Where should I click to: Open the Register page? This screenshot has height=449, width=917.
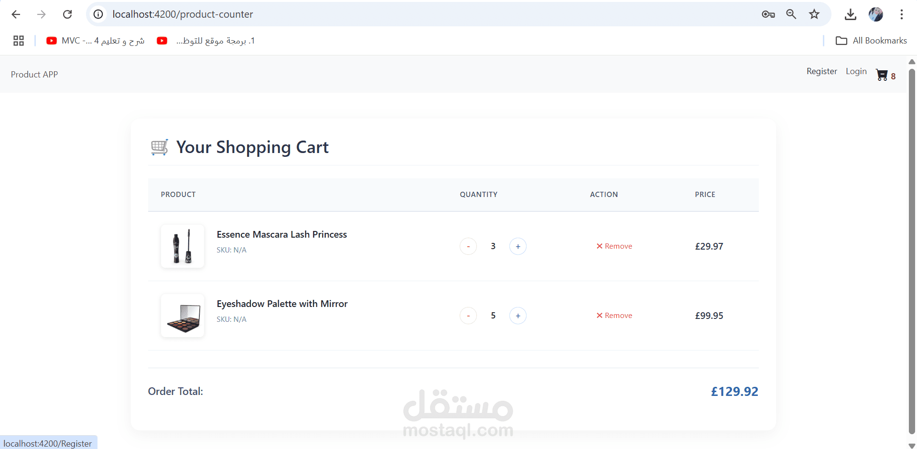tap(822, 71)
